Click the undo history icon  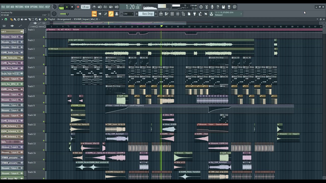coord(201,7)
